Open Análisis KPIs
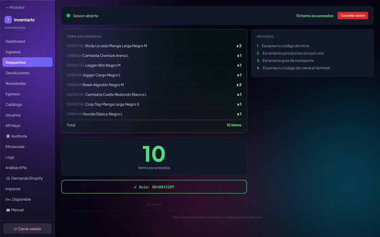Image resolution: width=380 pixels, height=237 pixels. click(27, 168)
